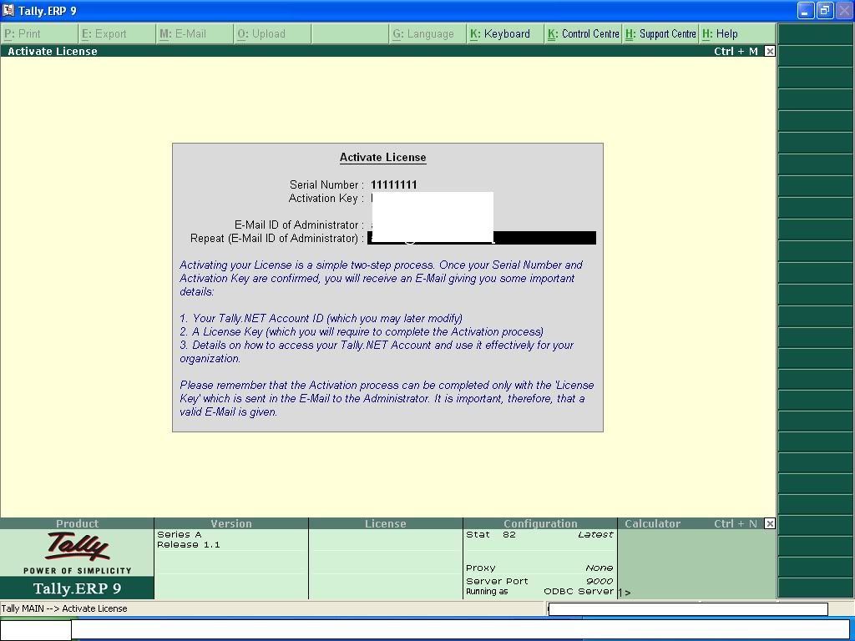
Task: Choose the Language option
Action: [x=427, y=33]
